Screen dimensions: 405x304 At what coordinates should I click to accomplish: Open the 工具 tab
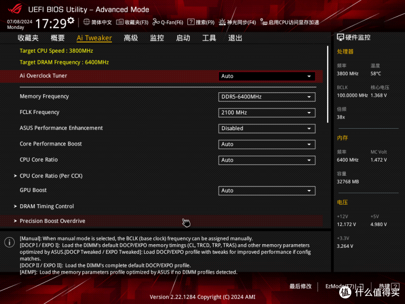coord(209,38)
